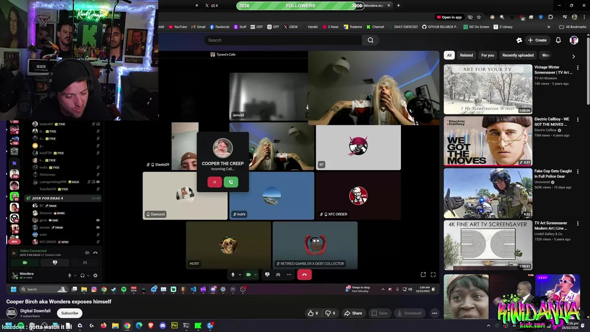Open YouTube notifications bell

[558, 40]
